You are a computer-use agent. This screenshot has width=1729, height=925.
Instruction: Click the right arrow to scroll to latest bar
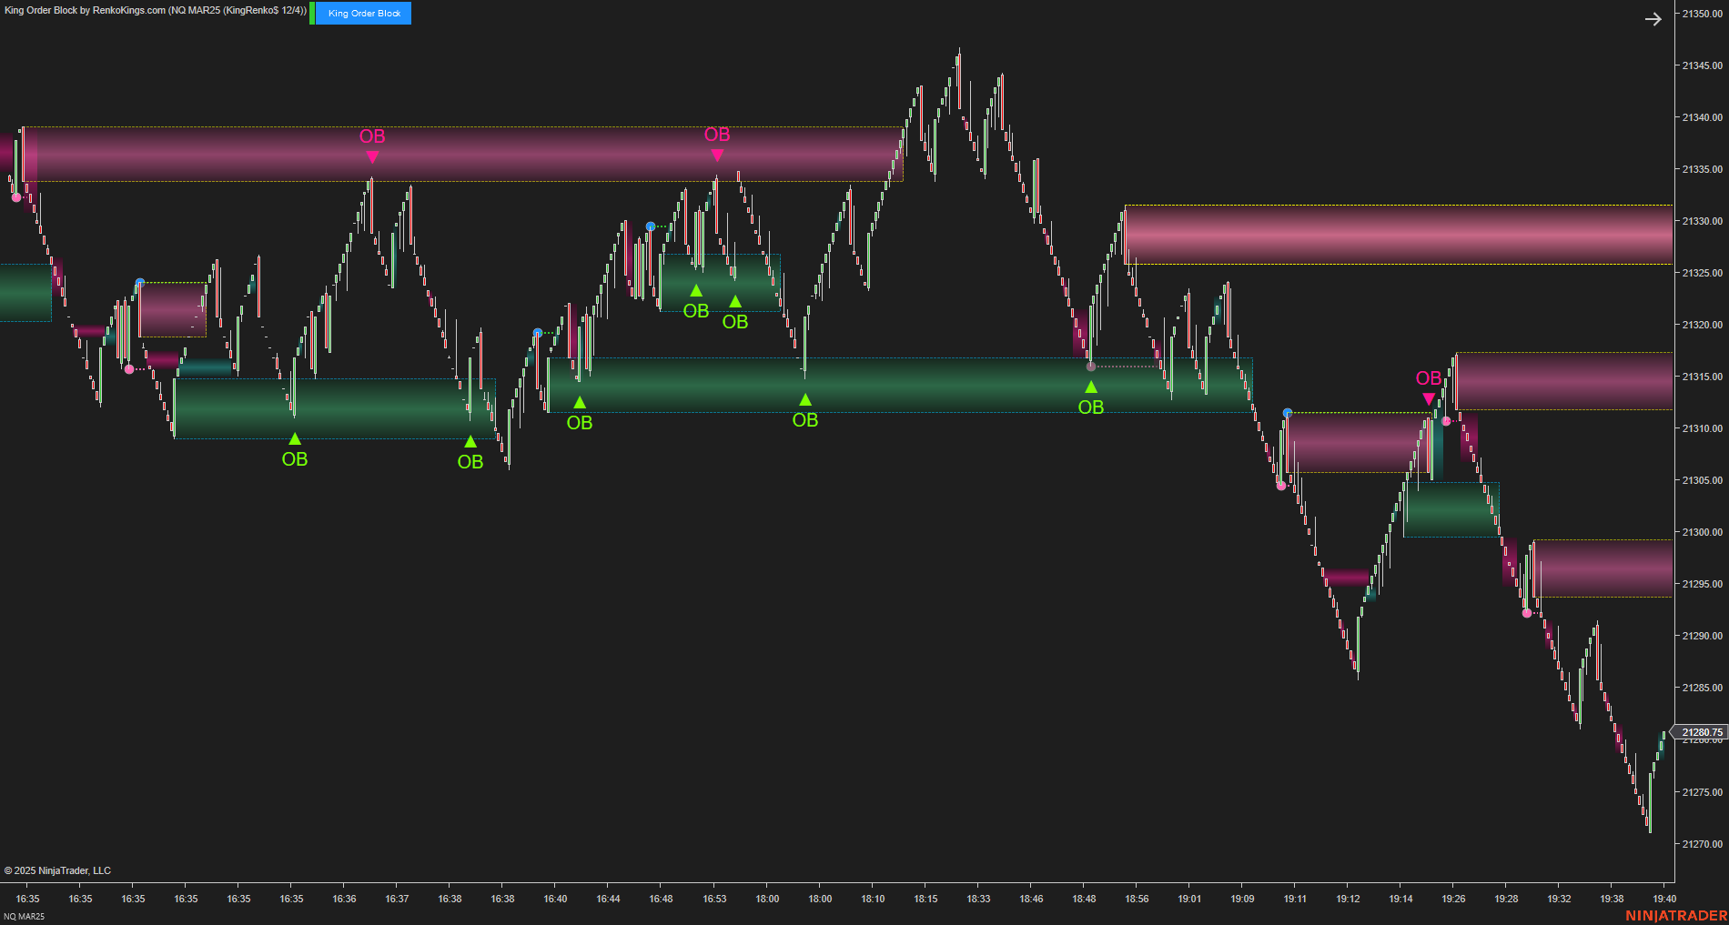coord(1654,18)
